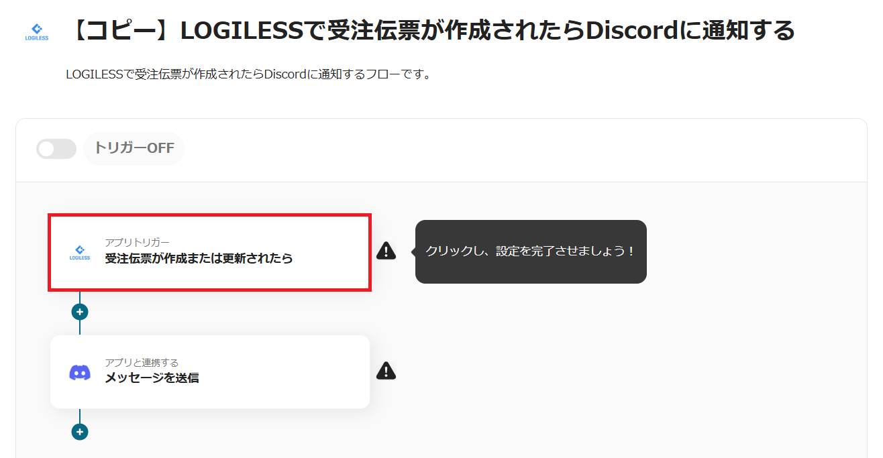Click the アプリと連携する label in the second step
Image resolution: width=883 pixels, height=458 pixels.
(x=142, y=363)
